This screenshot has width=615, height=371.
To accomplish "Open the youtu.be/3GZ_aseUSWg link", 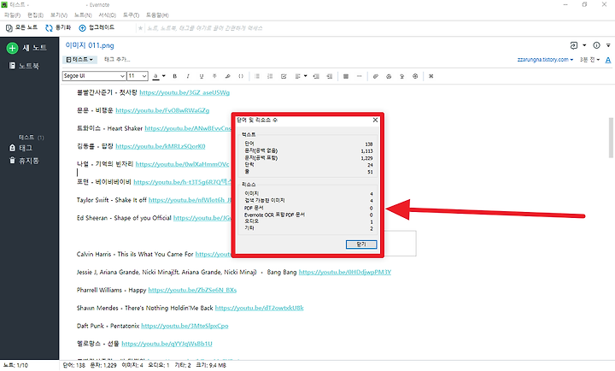I will click(x=184, y=92).
